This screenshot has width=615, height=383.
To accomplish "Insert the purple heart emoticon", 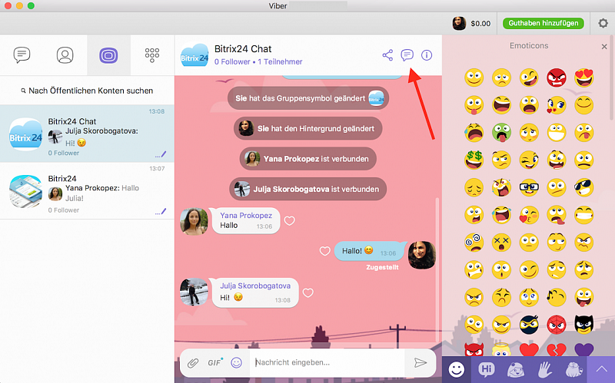I will pos(584,349).
